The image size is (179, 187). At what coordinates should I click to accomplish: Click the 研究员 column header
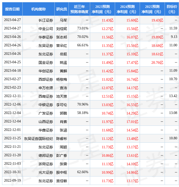62,9
